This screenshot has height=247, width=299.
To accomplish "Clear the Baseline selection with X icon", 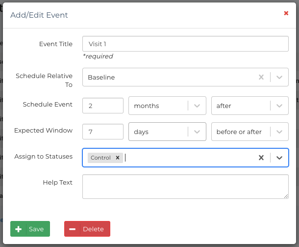I will tap(261, 77).
